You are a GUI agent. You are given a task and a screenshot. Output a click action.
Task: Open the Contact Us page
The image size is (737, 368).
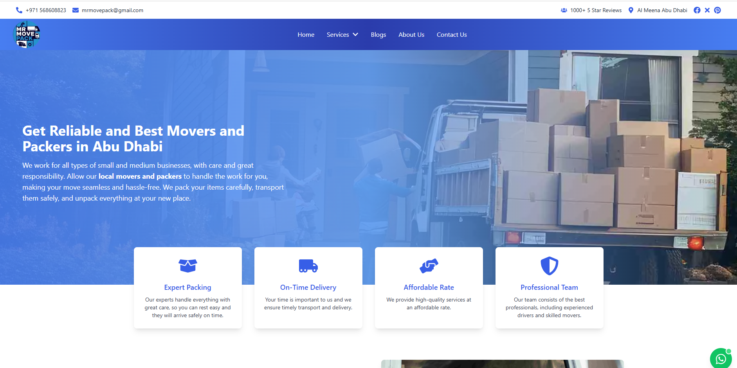pos(451,35)
